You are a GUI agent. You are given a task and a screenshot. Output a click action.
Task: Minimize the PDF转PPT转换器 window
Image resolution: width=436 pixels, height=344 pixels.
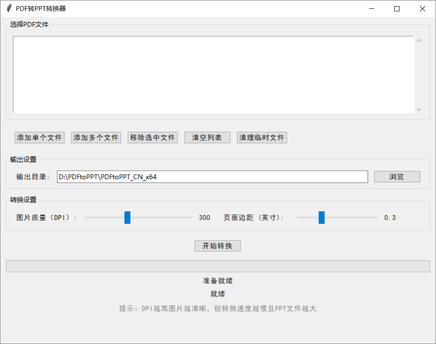tap(371, 8)
